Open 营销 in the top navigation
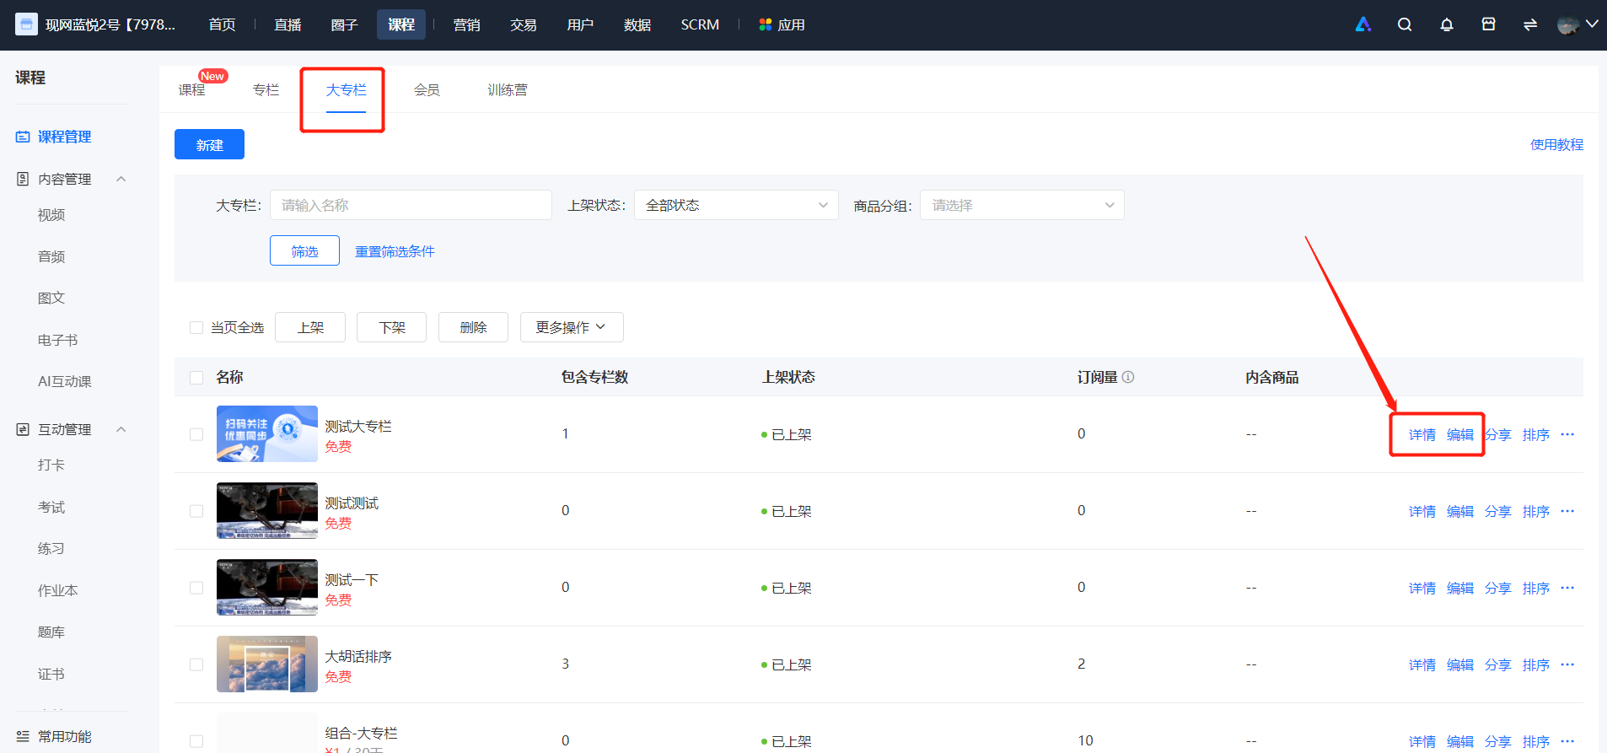This screenshot has width=1607, height=753. click(x=466, y=24)
